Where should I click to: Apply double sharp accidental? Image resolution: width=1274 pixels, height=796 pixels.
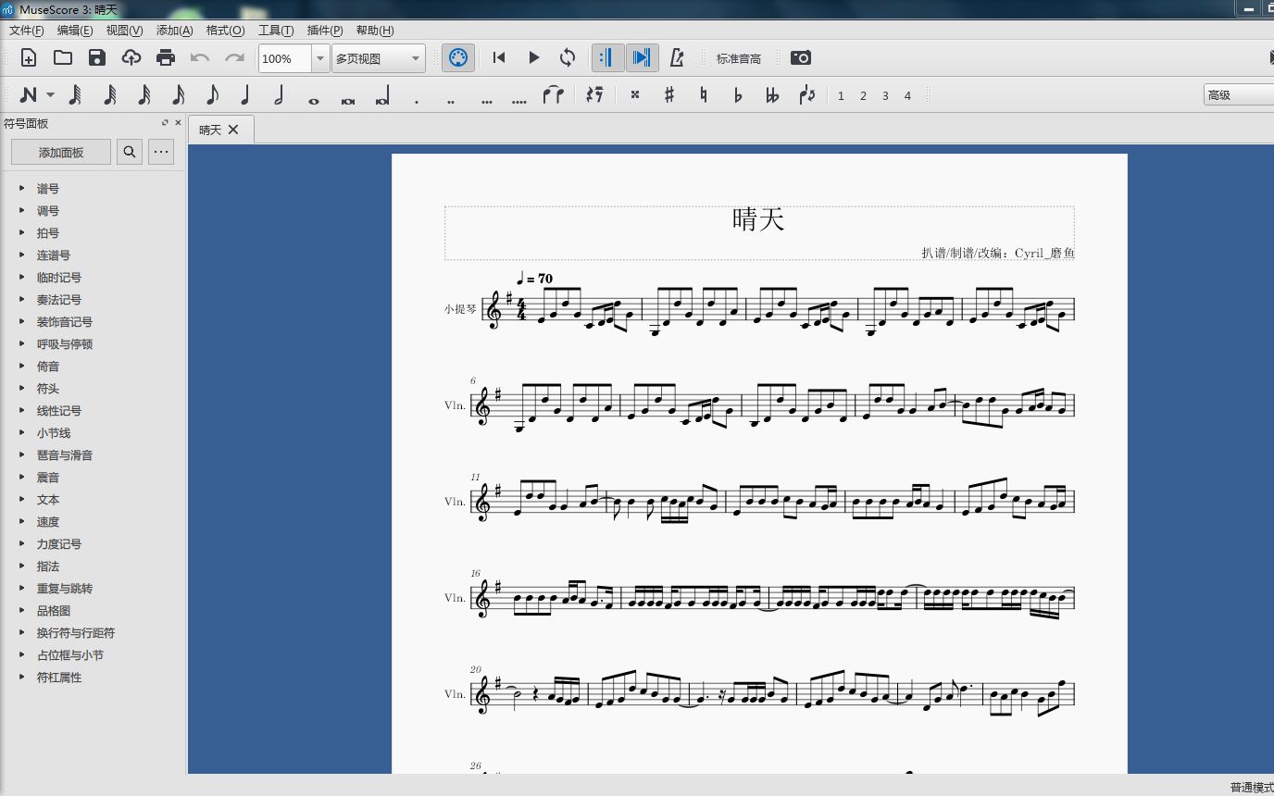tap(635, 94)
